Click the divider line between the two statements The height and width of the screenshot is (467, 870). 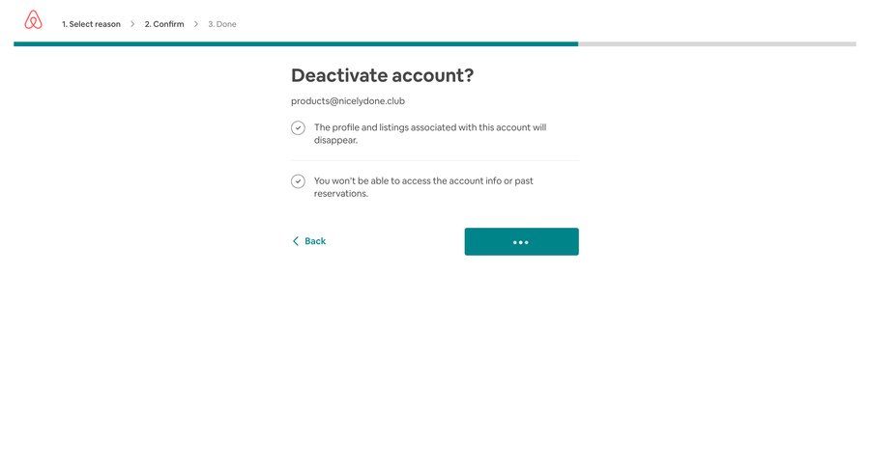coord(435,160)
